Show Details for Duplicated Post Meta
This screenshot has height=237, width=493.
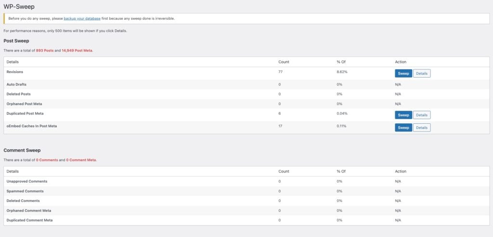pyautogui.click(x=422, y=115)
